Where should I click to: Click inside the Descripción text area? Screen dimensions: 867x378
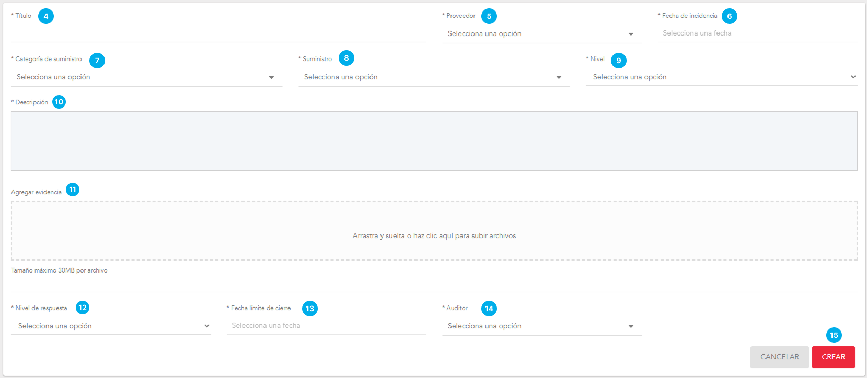point(434,141)
